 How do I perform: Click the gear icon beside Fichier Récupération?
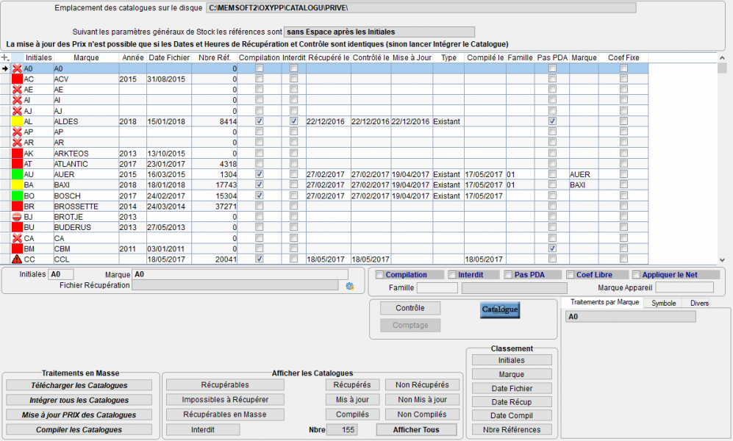(x=350, y=286)
